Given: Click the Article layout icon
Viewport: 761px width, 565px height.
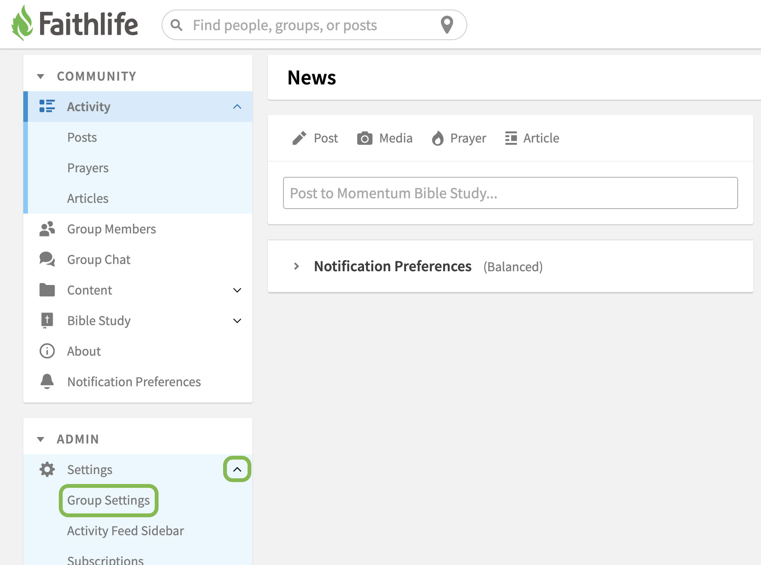Looking at the screenshot, I should point(511,138).
